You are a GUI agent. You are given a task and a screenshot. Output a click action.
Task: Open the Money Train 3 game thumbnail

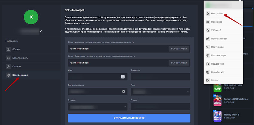(217, 116)
